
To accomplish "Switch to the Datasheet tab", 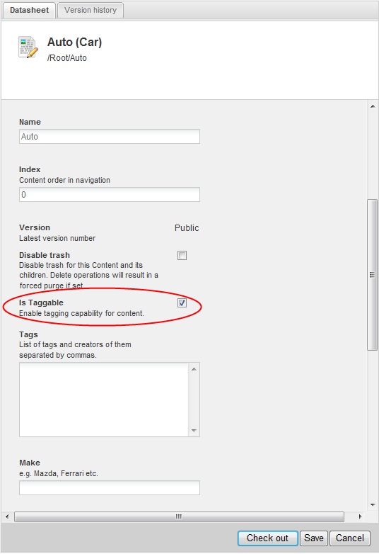I will (x=29, y=10).
